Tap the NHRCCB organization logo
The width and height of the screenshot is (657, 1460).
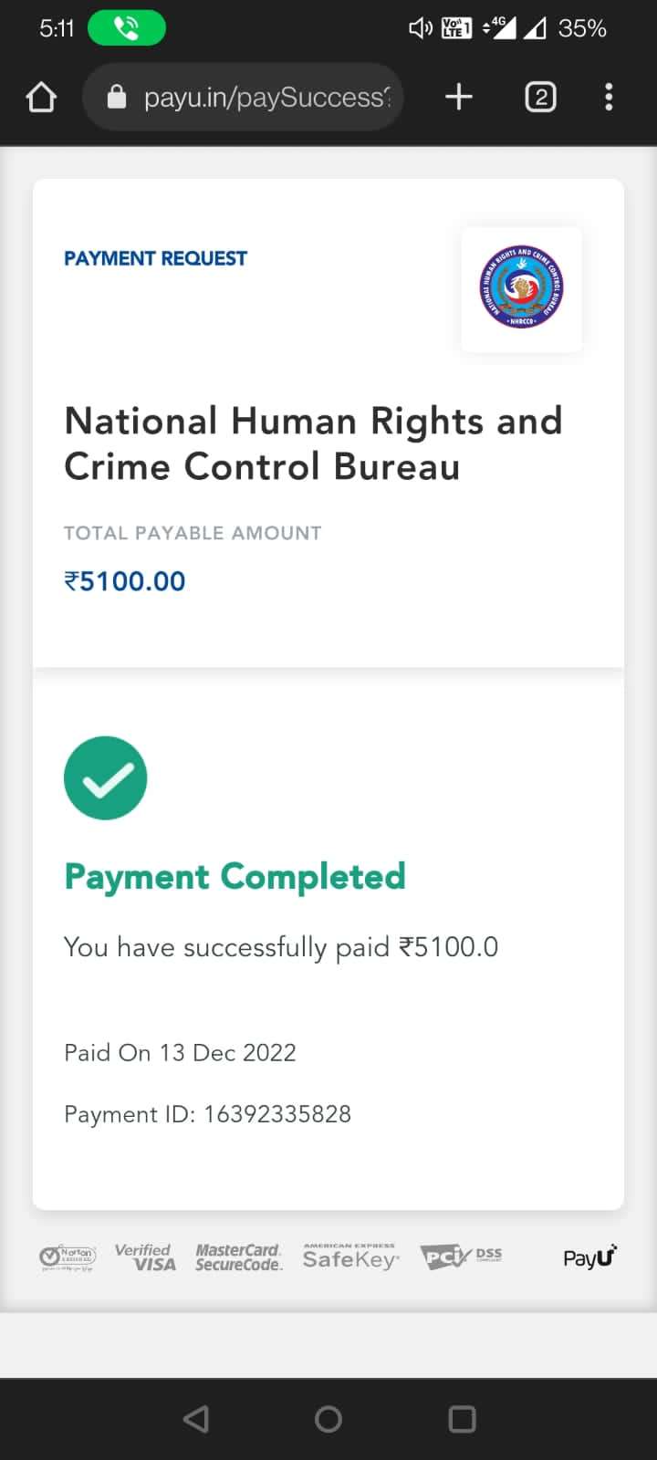521,288
